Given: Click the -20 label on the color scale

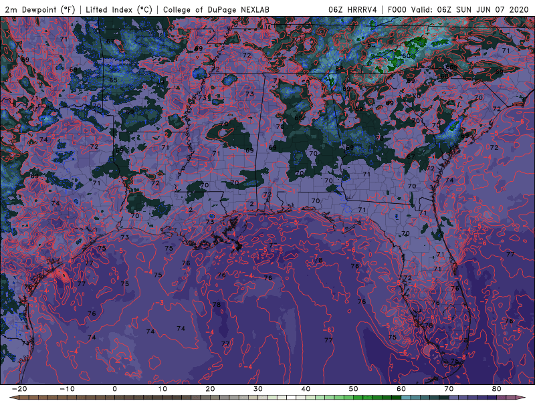Looking at the screenshot, I should pyautogui.click(x=19, y=389).
